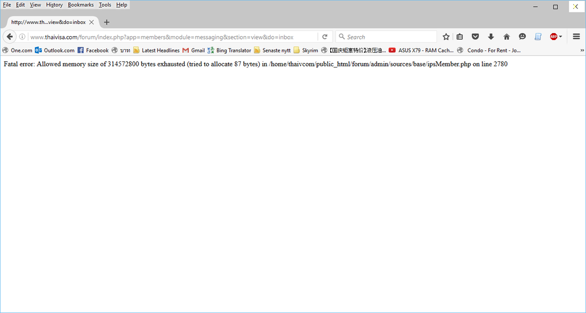
Task: Click into the Search box
Action: pyautogui.click(x=387, y=37)
